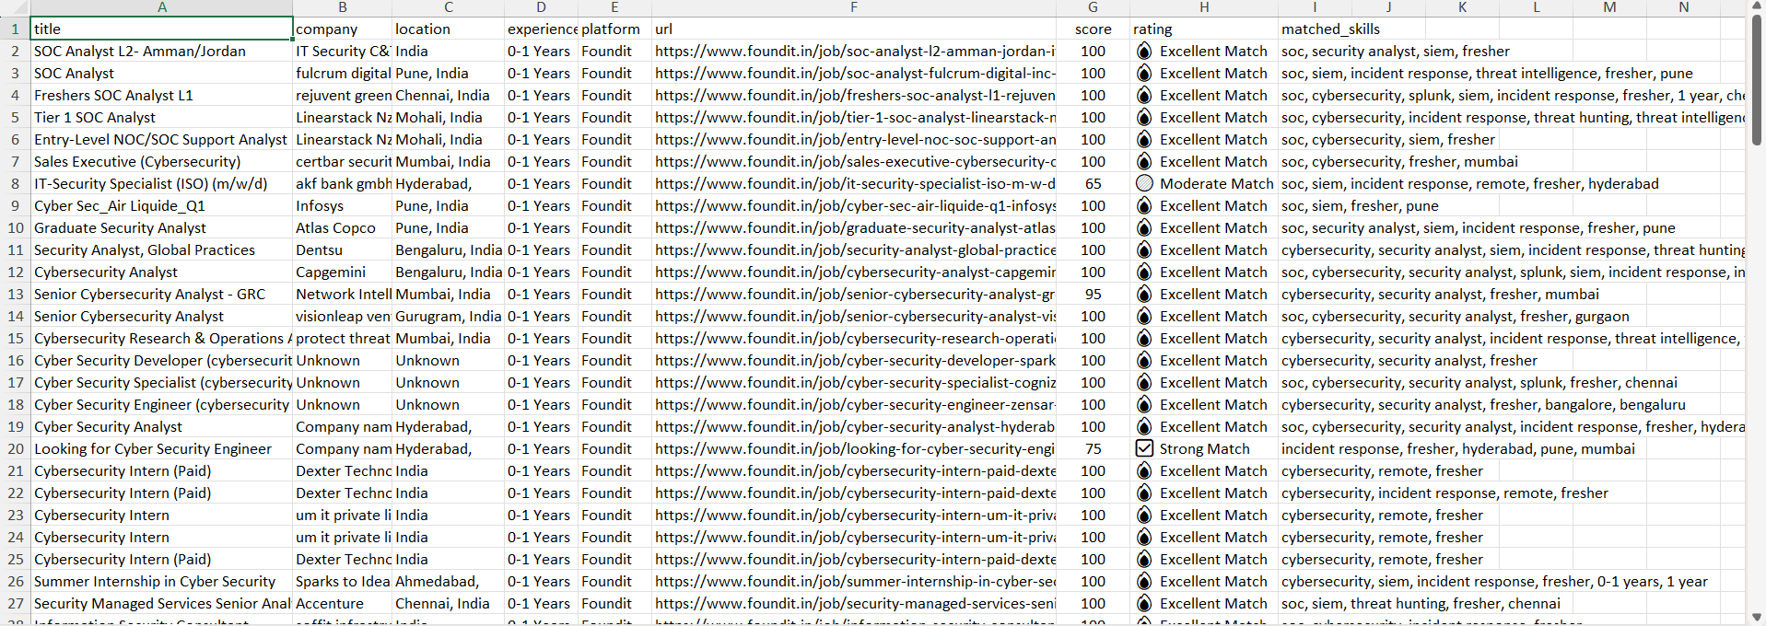
Task: Click the flame icon for Freshers SOC Analyst L1
Action: pyautogui.click(x=1143, y=96)
